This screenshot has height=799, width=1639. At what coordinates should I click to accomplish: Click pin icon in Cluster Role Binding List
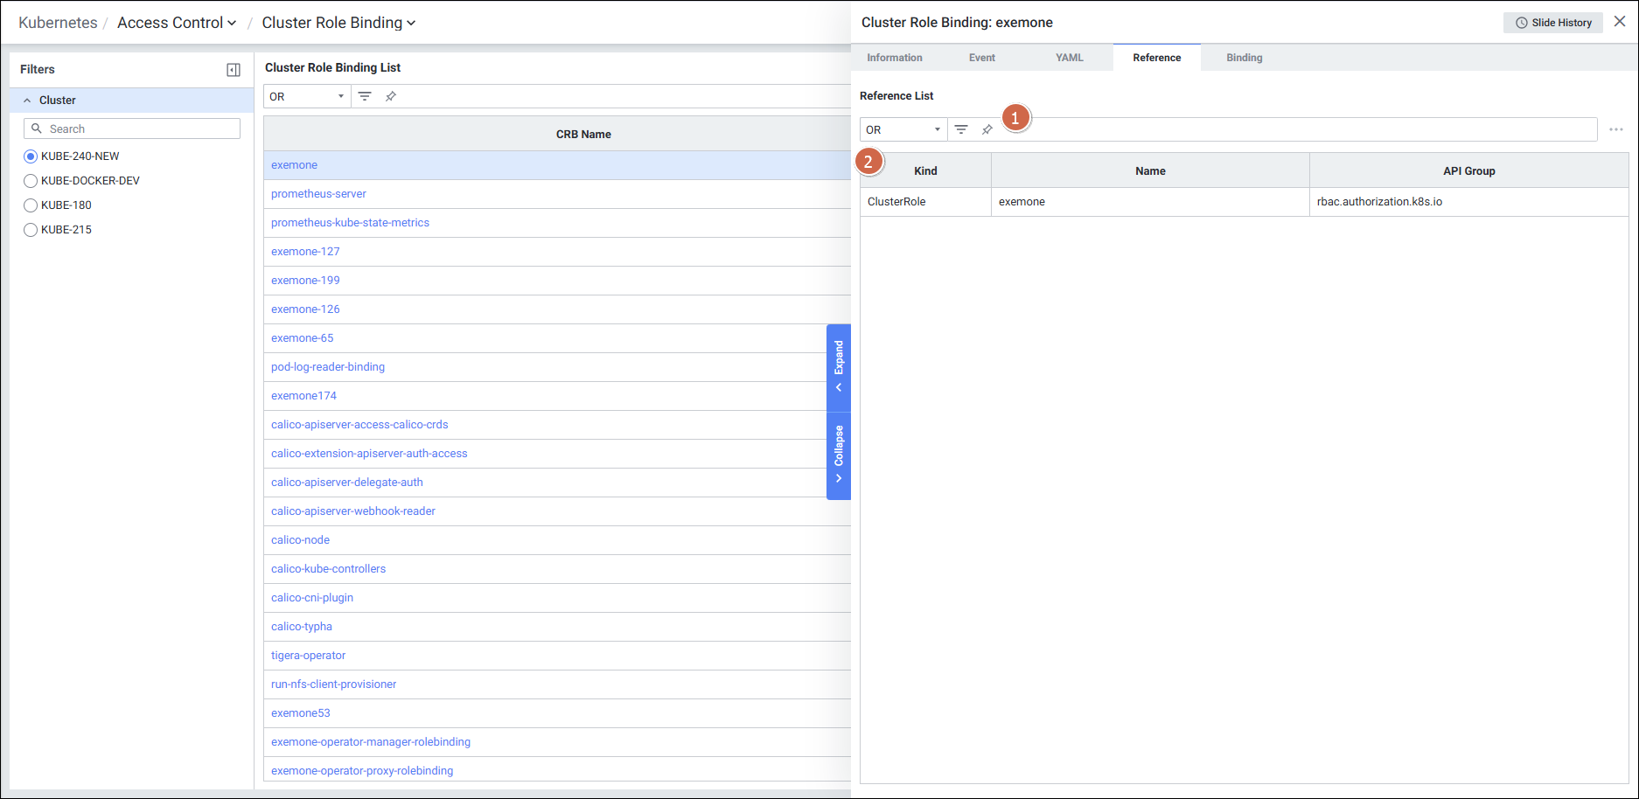coord(391,96)
